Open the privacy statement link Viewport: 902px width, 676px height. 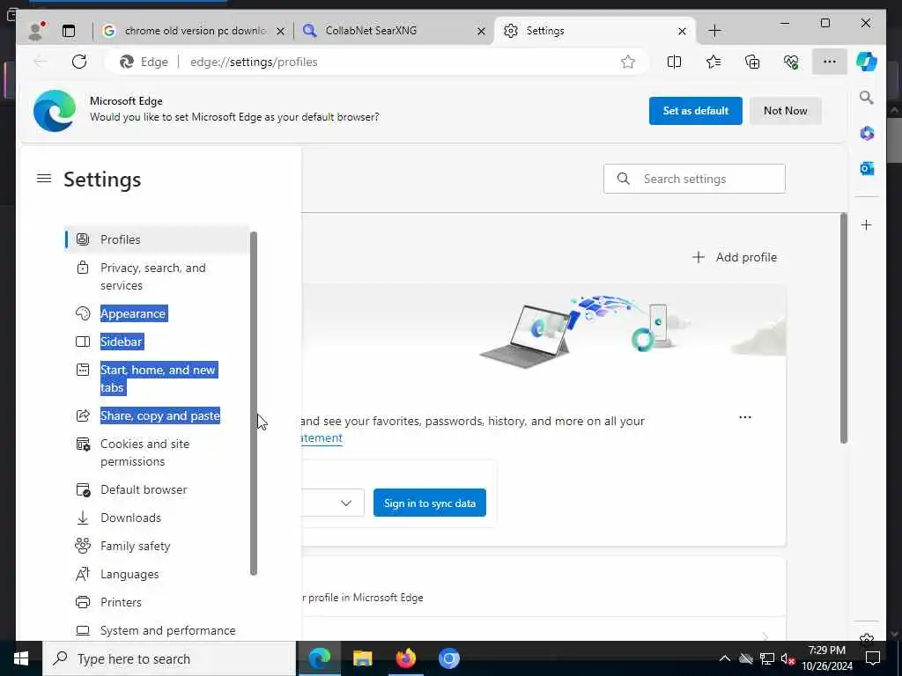[x=322, y=438]
